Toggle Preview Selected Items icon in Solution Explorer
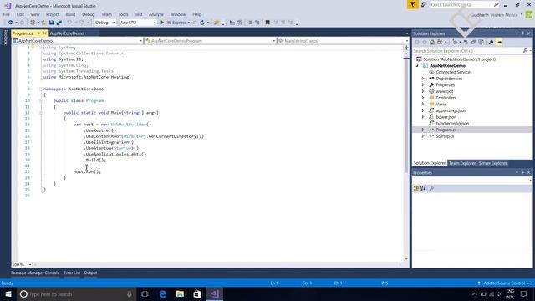The width and height of the screenshot is (535, 301). pos(499,42)
